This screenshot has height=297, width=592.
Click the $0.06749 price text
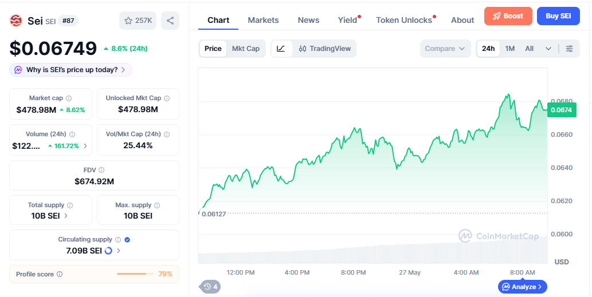(x=53, y=49)
